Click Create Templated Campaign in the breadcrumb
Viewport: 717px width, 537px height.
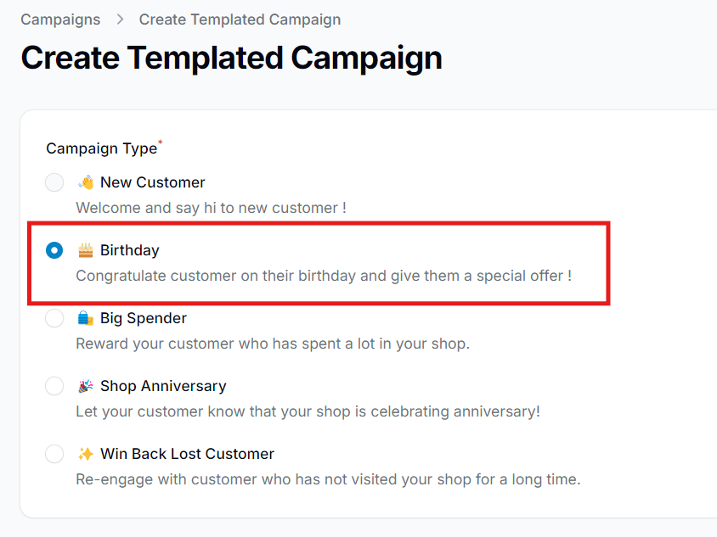tap(240, 19)
